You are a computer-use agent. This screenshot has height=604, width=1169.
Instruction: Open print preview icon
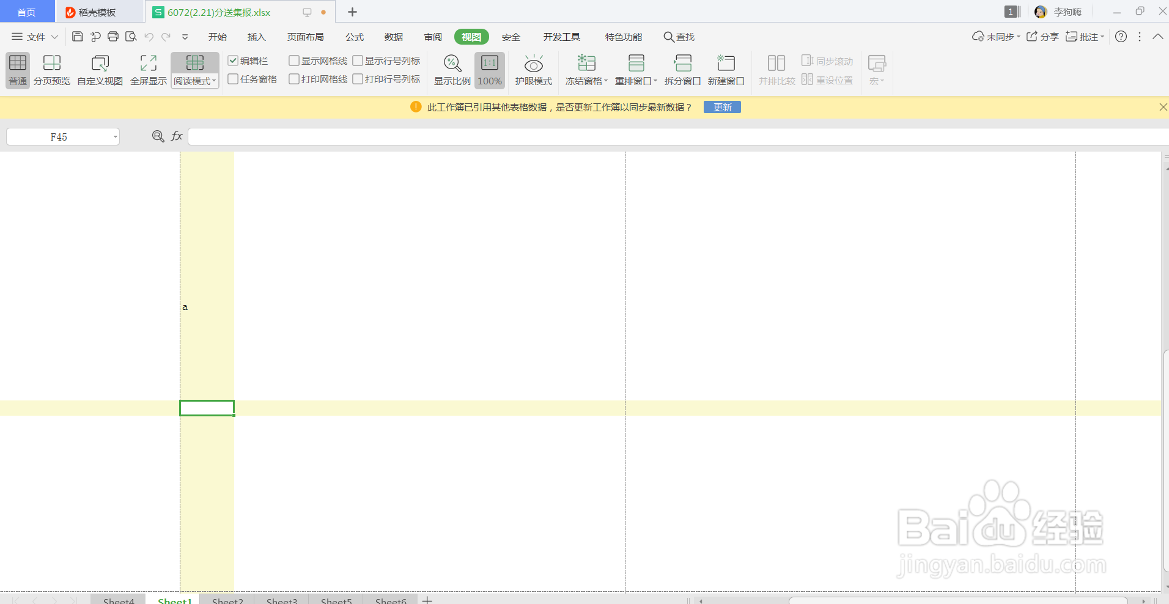point(131,37)
